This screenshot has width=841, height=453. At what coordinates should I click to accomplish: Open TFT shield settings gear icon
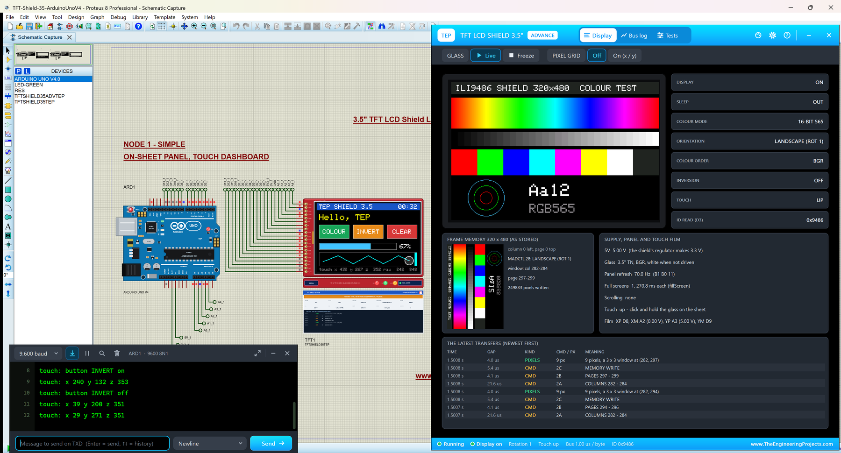coord(773,35)
